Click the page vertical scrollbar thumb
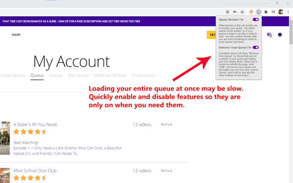293x183 pixels. click(291, 32)
